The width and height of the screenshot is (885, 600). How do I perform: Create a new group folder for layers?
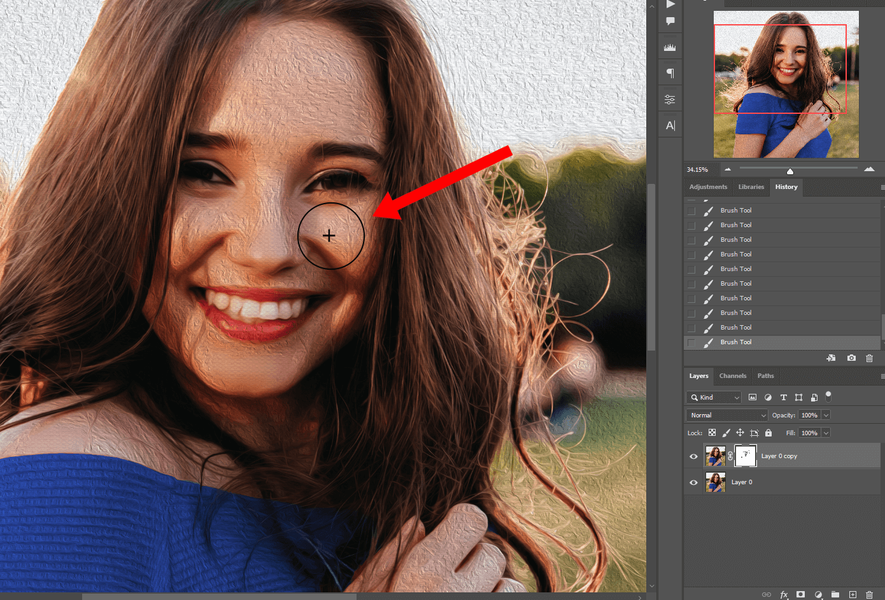[x=835, y=594]
